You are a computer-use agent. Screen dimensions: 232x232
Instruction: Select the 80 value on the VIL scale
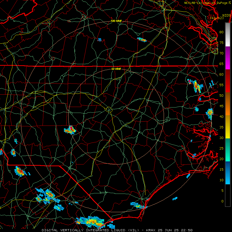tap(221, 32)
